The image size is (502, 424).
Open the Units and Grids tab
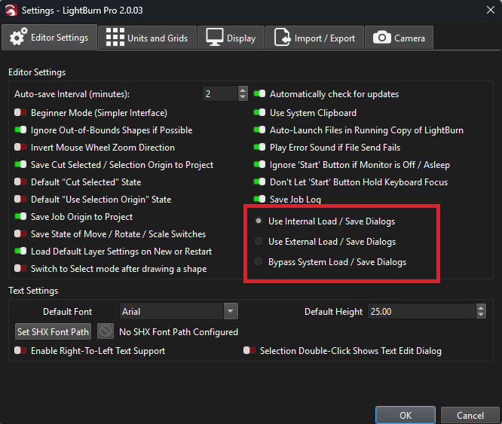coord(147,38)
